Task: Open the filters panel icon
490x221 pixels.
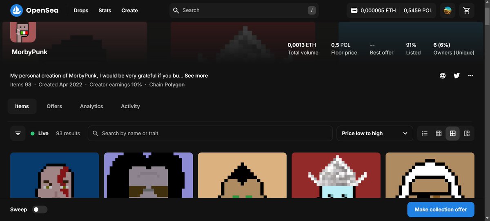Action: 18,133
